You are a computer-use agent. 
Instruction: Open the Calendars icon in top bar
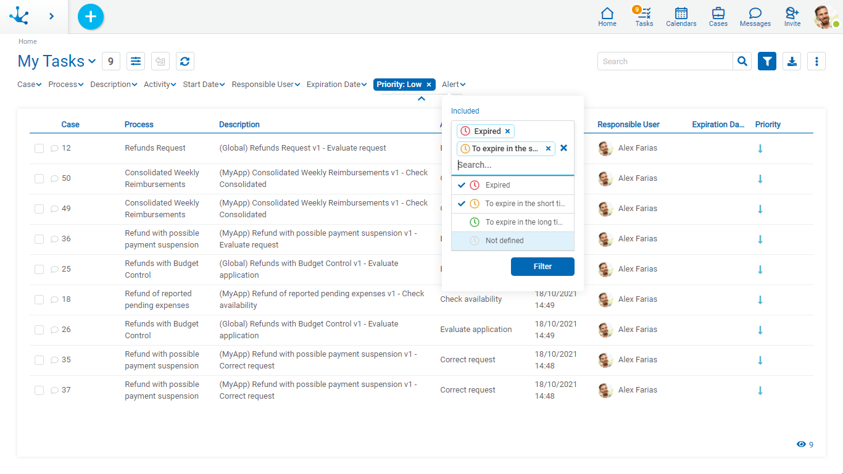tap(681, 17)
